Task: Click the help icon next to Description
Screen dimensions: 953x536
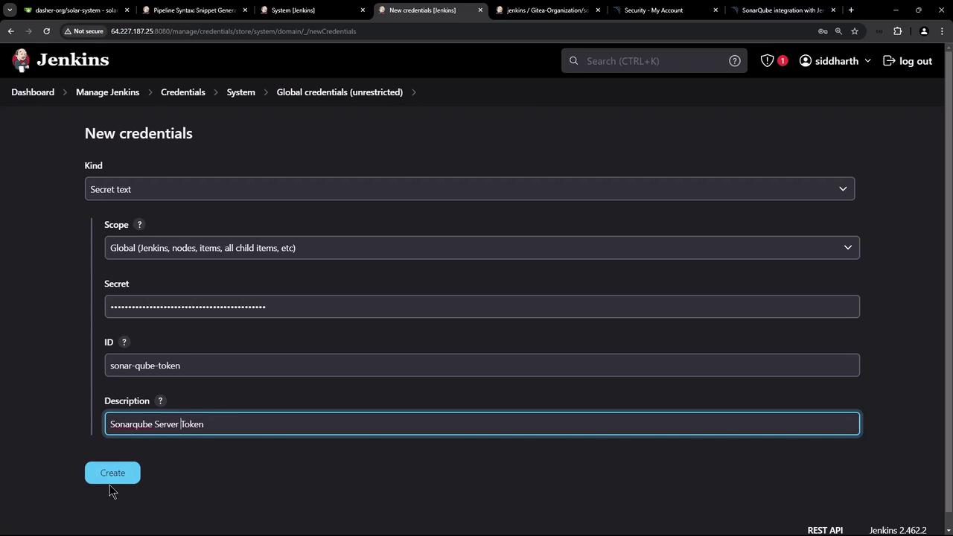Action: [160, 401]
